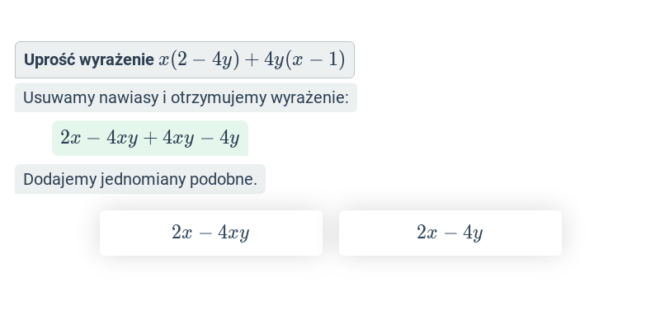Click the leading '2x' in green expression
Screen dimensions: 660x330
[x=70, y=138]
